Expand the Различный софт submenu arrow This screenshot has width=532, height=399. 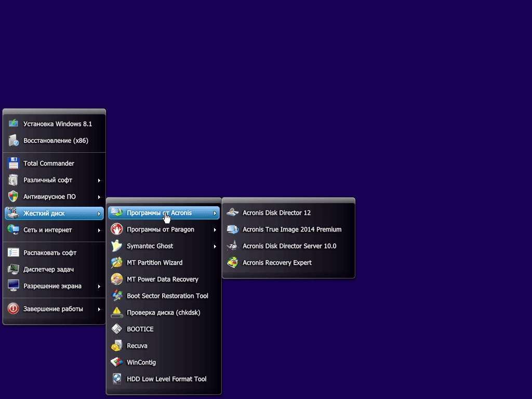[99, 180]
